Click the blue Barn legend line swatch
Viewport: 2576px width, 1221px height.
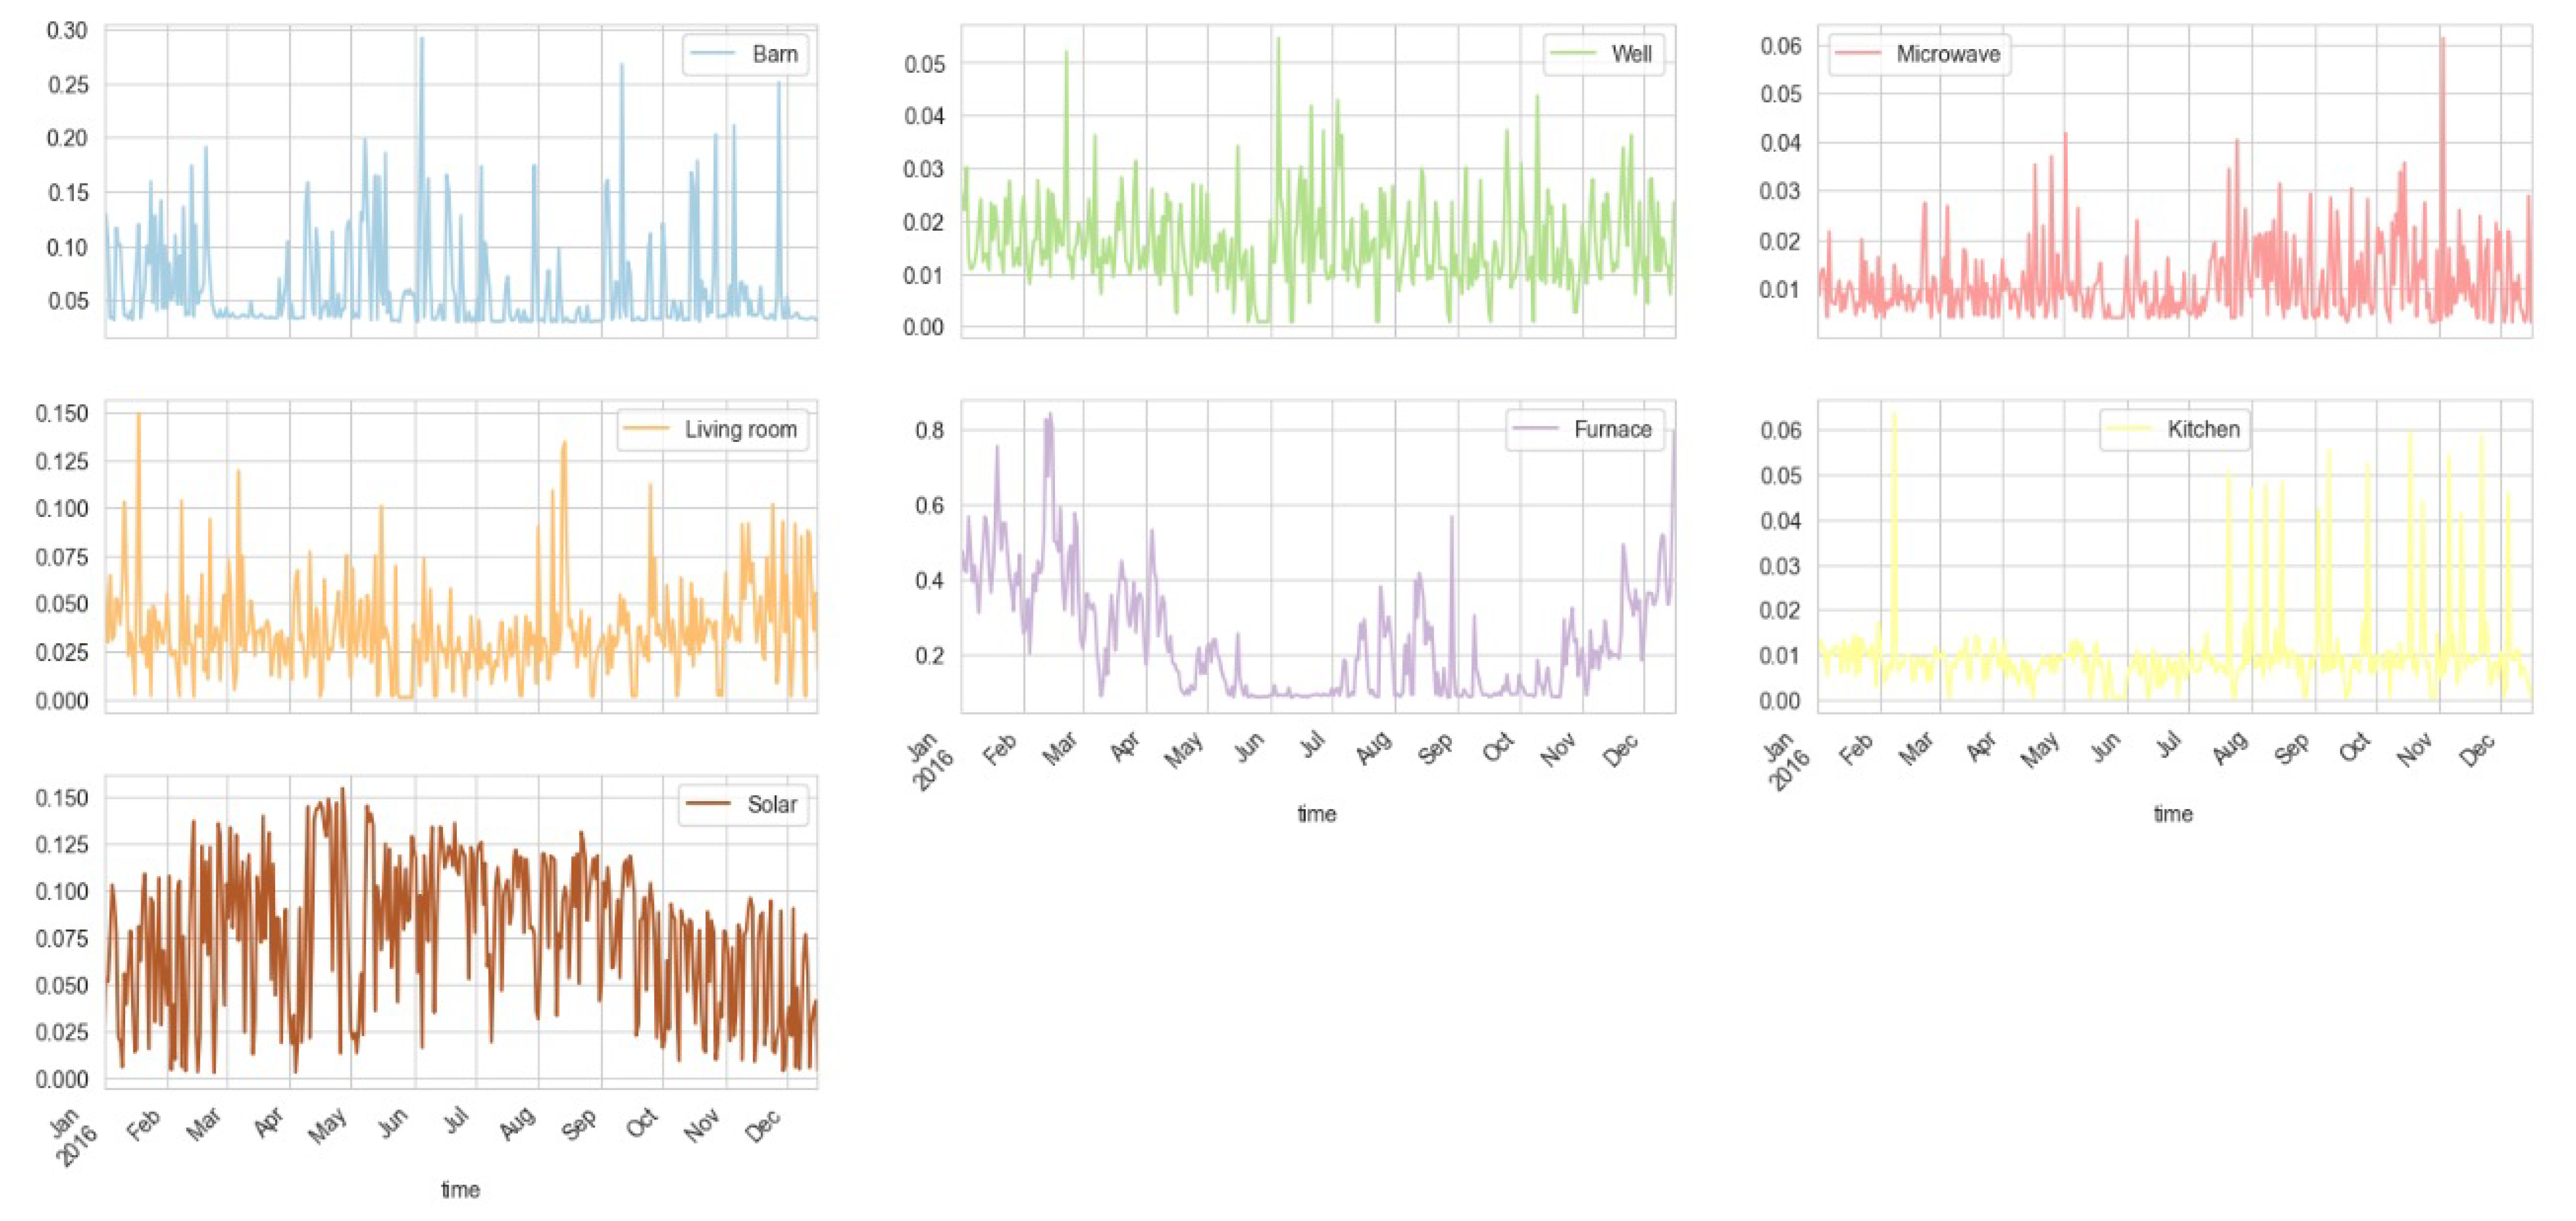[x=713, y=54]
